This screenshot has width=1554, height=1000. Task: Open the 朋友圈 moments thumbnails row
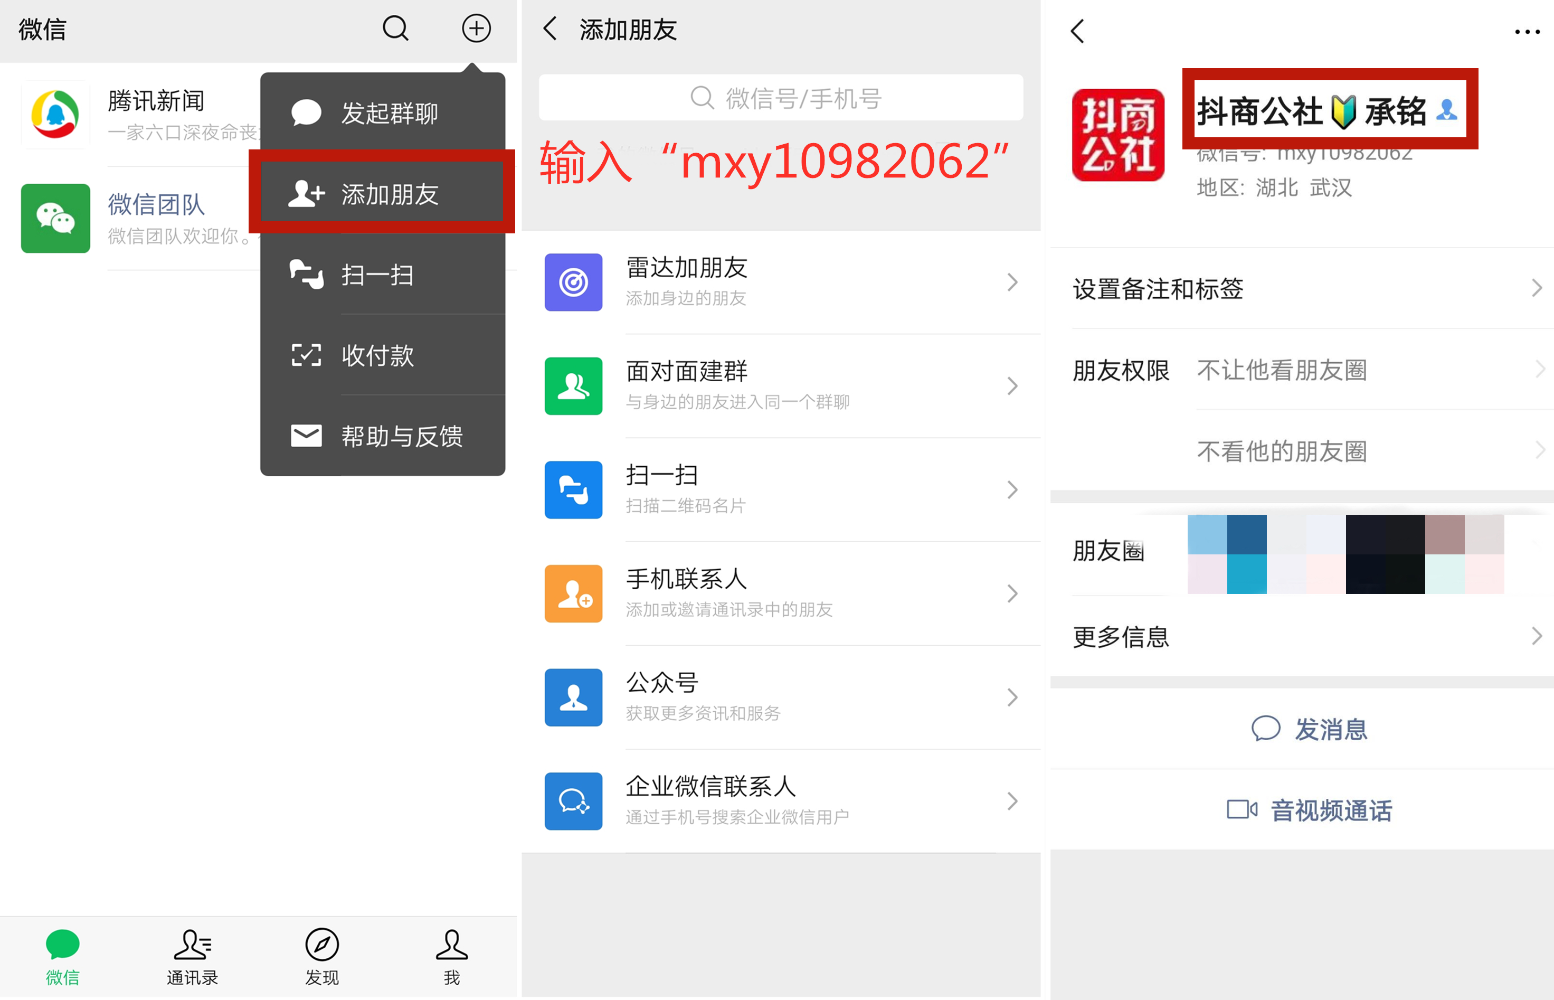pos(1302,551)
